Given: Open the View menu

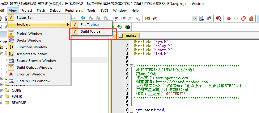Looking at the screenshot, I should 13,10.
